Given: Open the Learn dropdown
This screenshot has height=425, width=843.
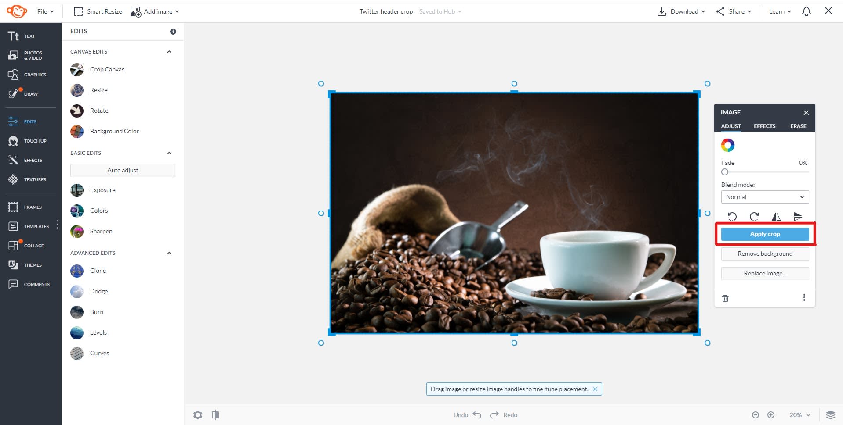Looking at the screenshot, I should pos(780,11).
